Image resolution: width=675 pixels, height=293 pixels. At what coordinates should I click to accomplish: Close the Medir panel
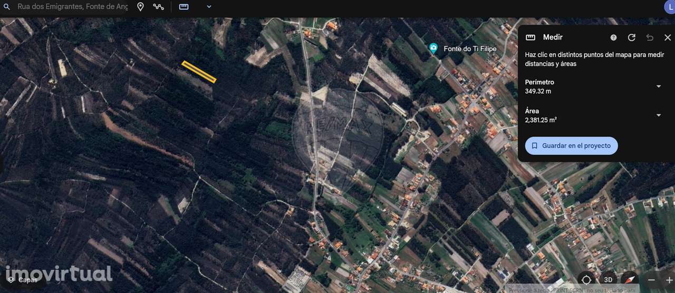coord(667,37)
